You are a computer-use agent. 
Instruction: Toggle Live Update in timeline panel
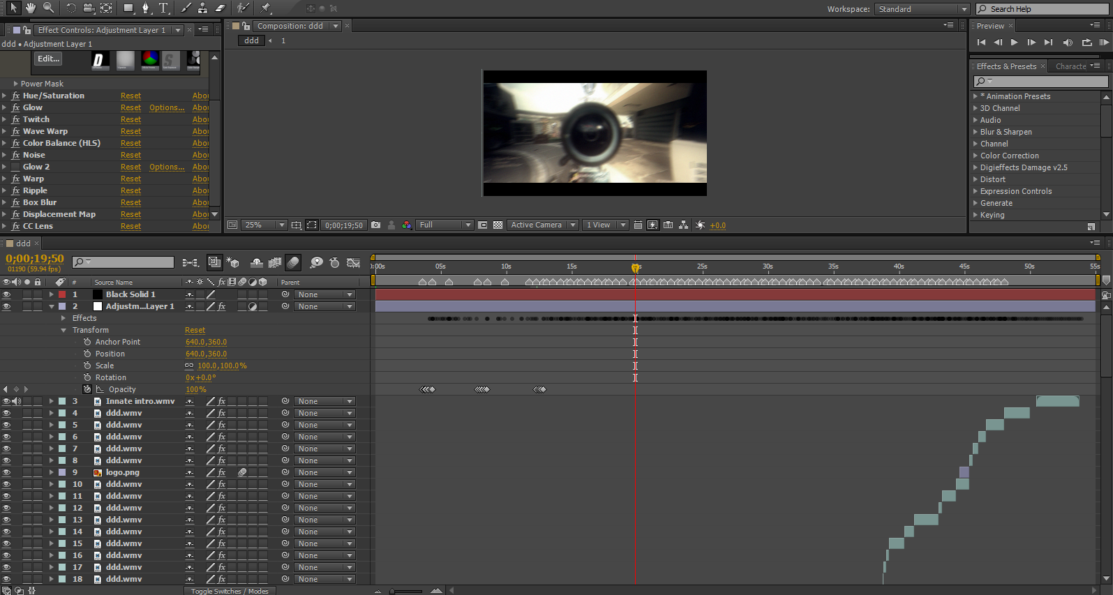(x=214, y=263)
